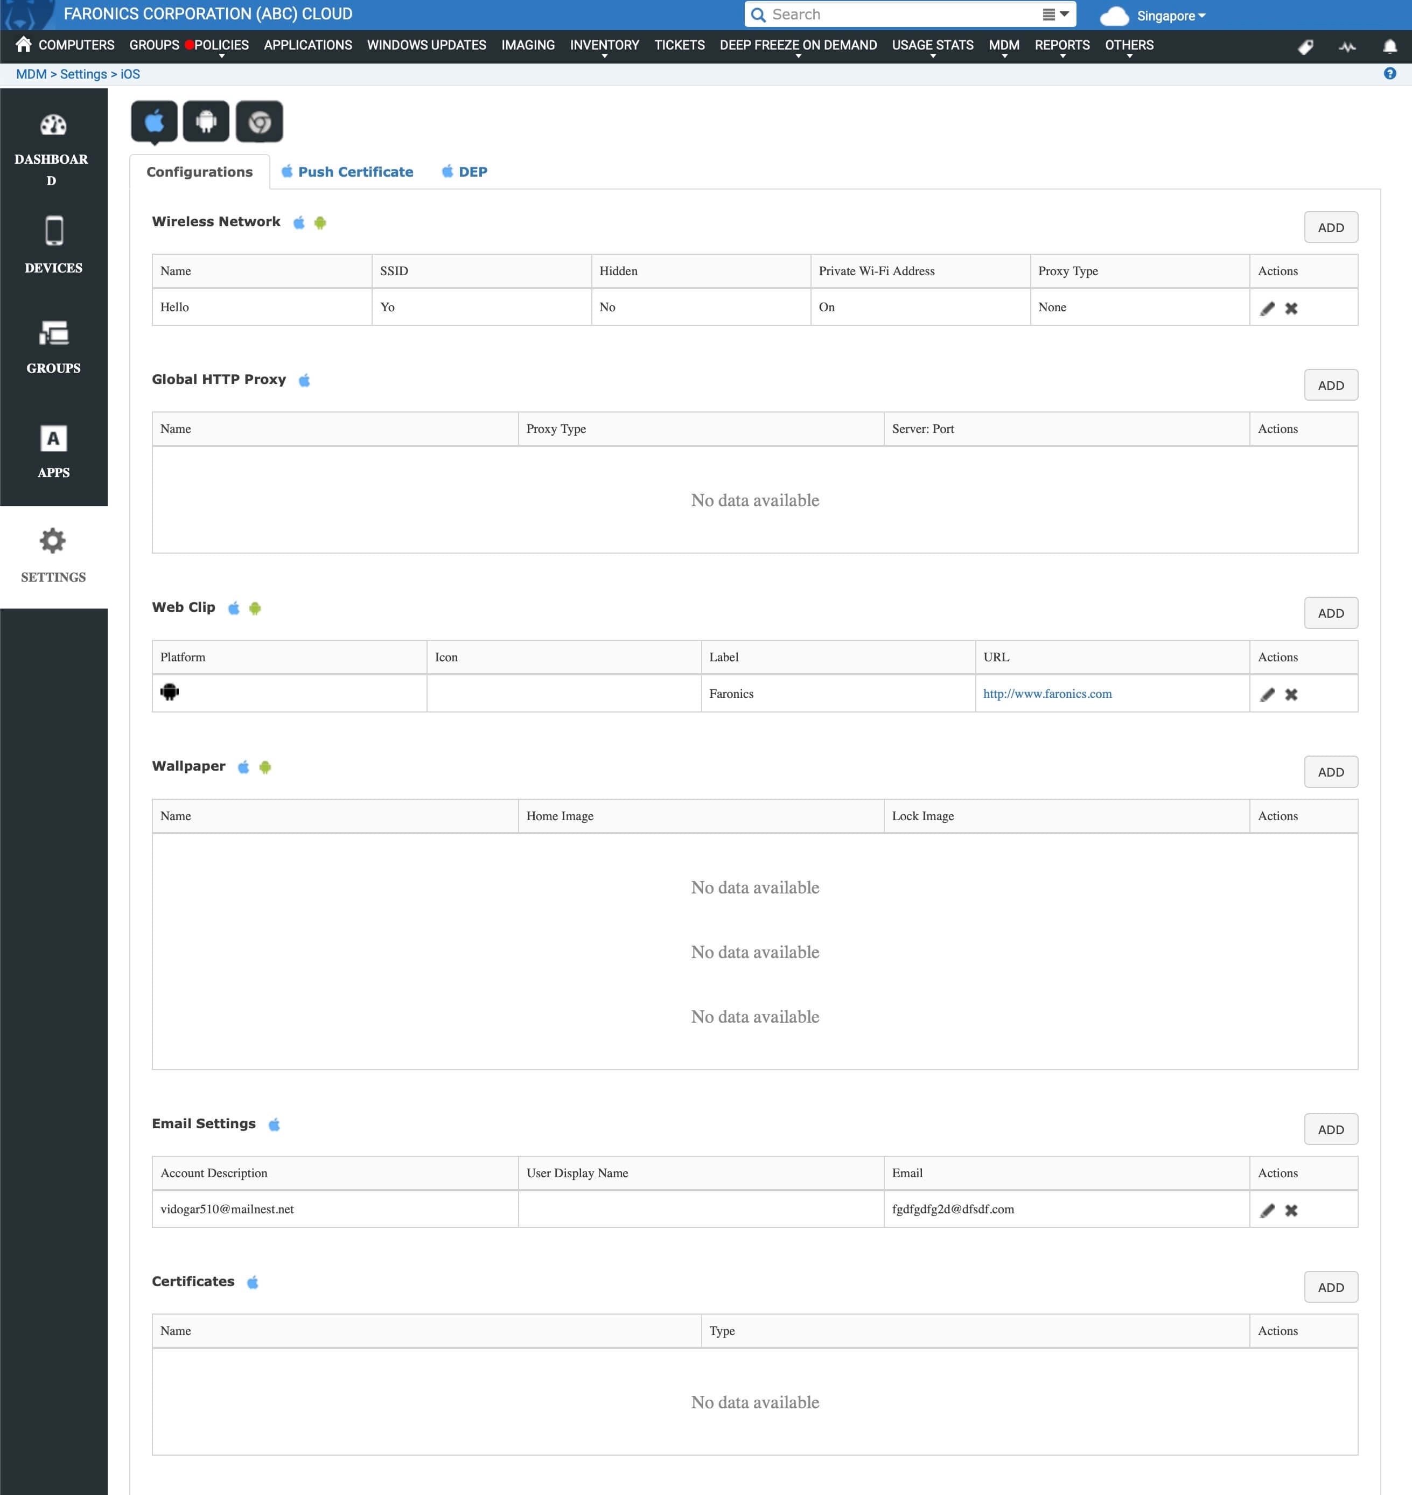This screenshot has width=1412, height=1495.
Task: Open the help question mark icon
Action: pyautogui.click(x=1389, y=74)
